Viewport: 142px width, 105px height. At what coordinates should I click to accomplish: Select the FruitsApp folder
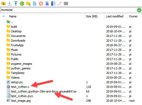pyautogui.click(x=15, y=45)
